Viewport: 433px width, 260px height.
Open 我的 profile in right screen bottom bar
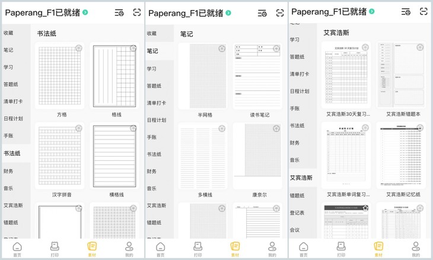[416, 249]
